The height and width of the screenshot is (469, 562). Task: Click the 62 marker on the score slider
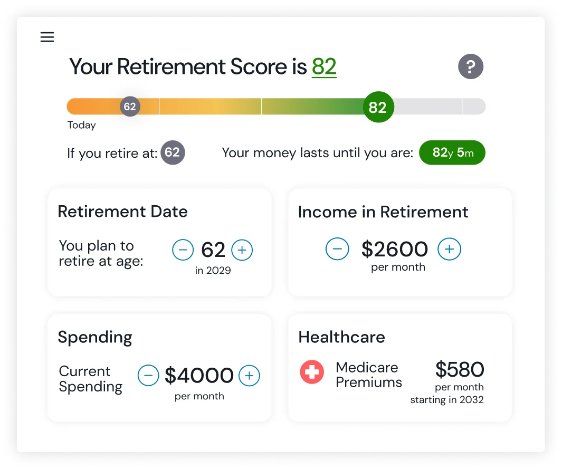tap(130, 107)
